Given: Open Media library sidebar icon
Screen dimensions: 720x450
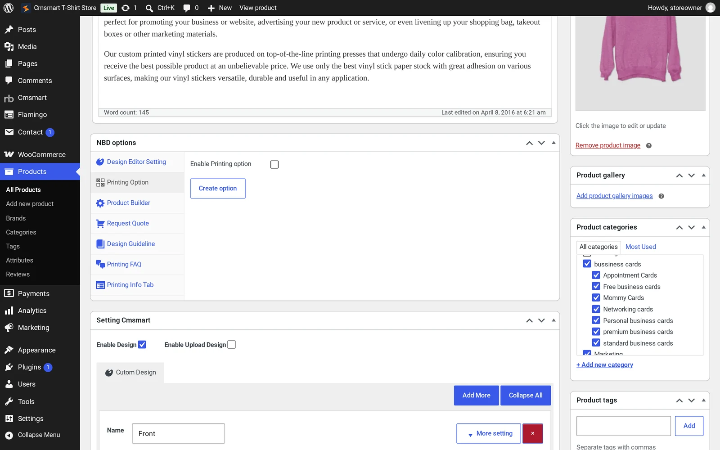Looking at the screenshot, I should pos(9,47).
